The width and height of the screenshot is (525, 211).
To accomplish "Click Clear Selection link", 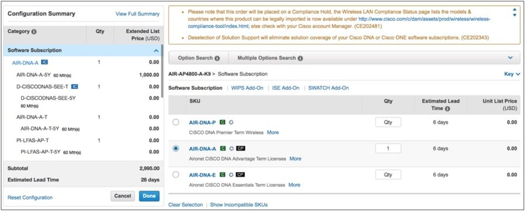I will 185,205.
